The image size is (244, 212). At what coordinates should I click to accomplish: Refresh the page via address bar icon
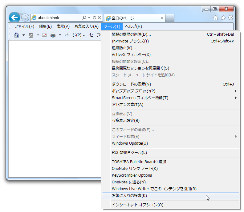[94, 18]
